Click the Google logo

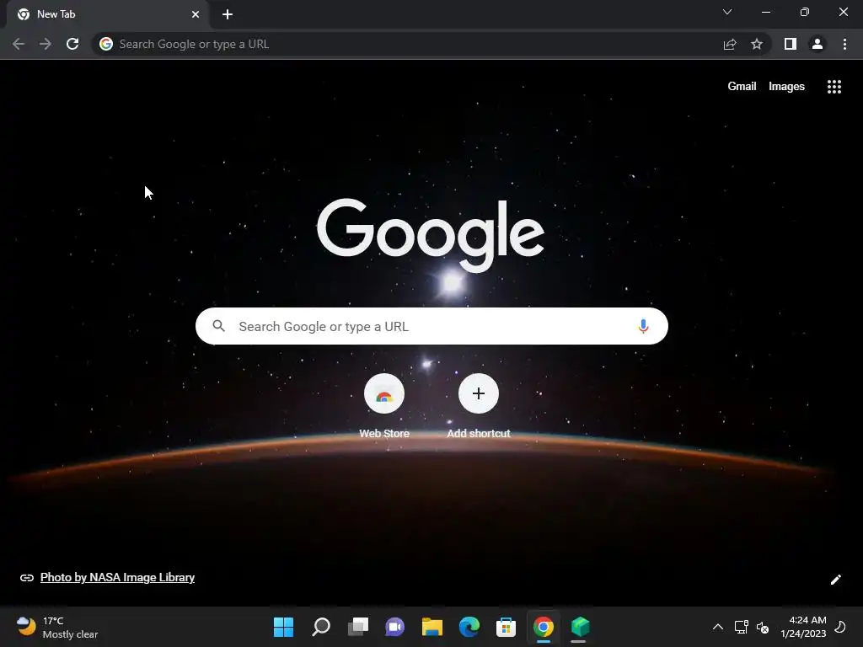point(431,235)
